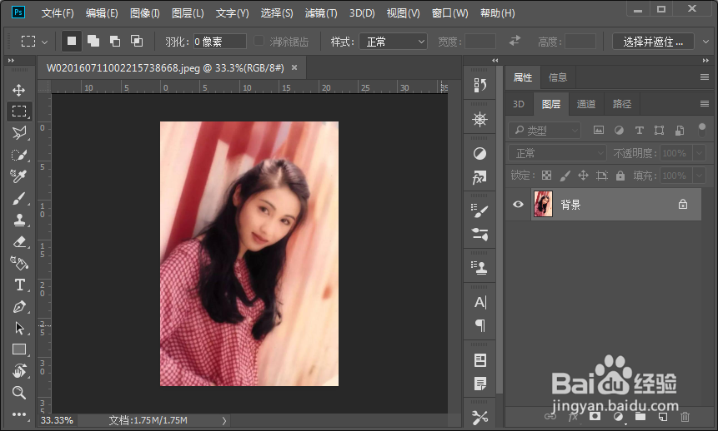
Task: Select the Clone Stamp tool
Action: click(x=19, y=220)
